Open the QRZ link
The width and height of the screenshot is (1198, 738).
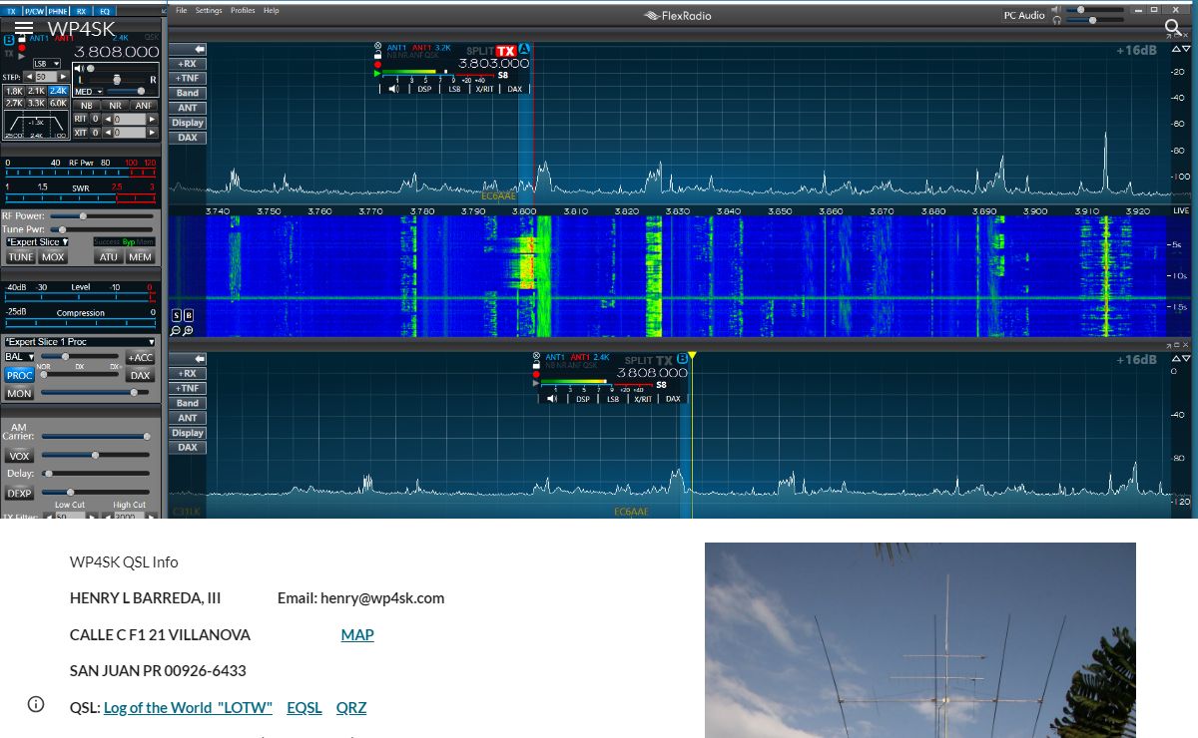coord(351,707)
